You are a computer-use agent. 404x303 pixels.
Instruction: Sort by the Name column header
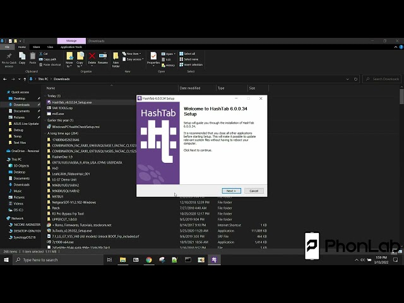(111, 88)
